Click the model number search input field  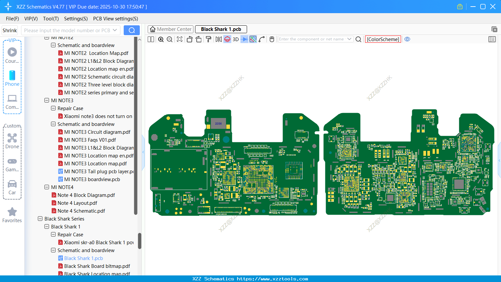coord(67,30)
